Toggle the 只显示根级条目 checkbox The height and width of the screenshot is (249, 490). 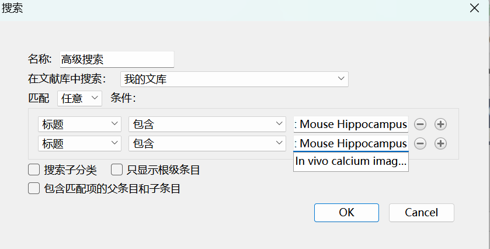pos(117,170)
